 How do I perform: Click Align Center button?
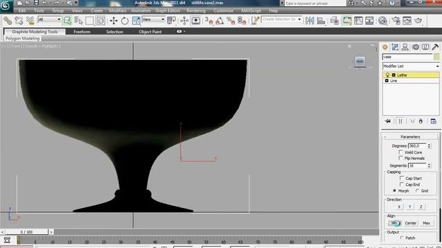pos(410,223)
